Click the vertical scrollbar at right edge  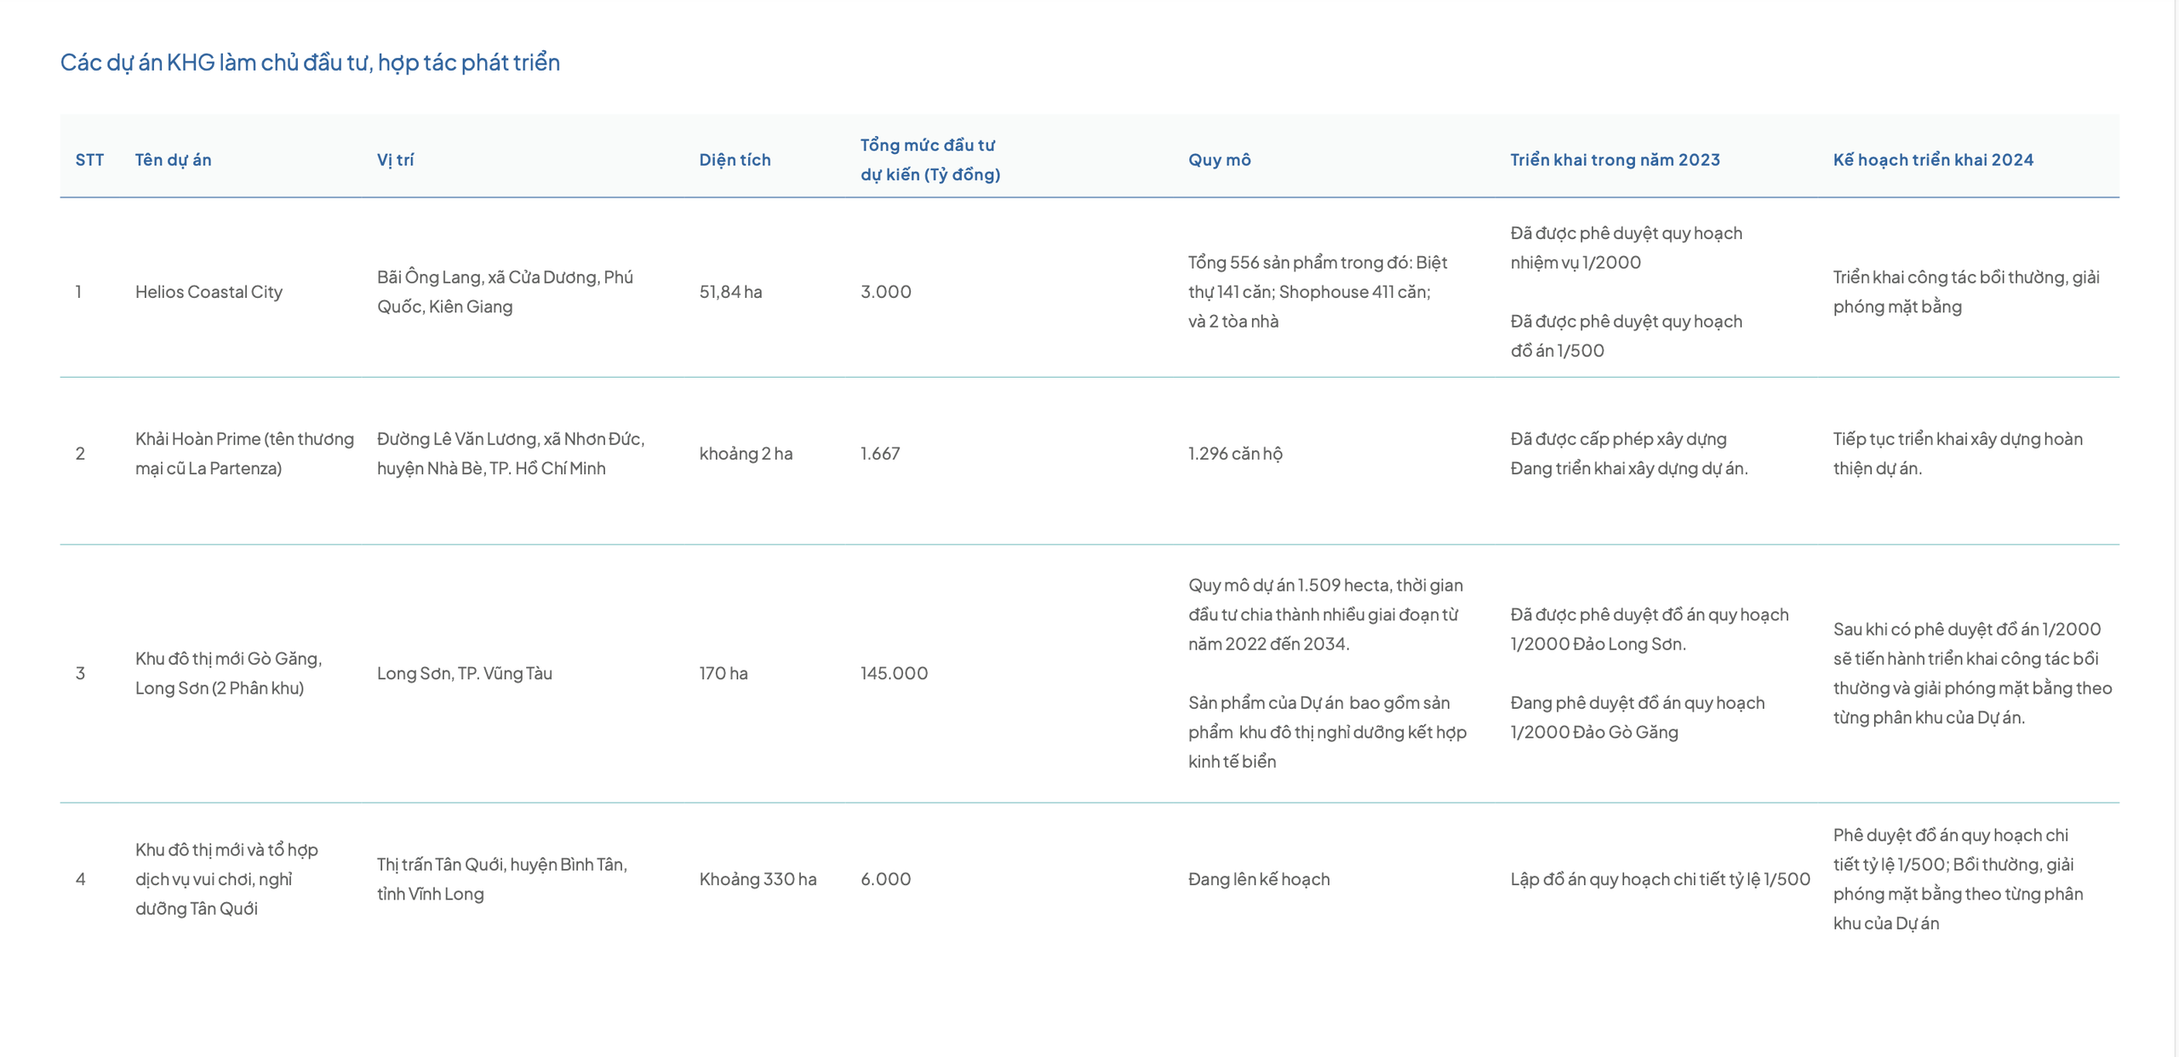2175,528
